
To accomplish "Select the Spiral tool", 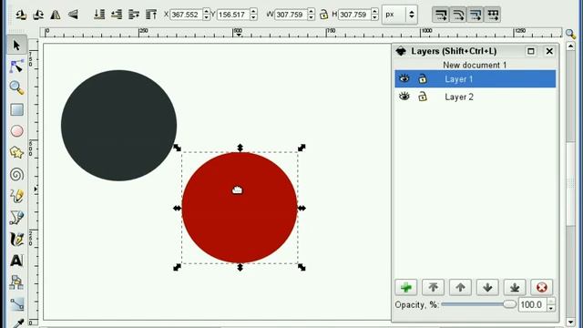I will point(16,174).
